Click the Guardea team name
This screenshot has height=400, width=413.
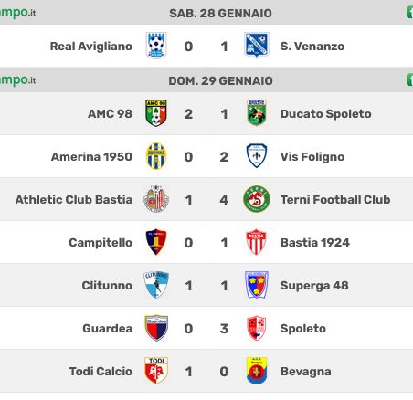coord(108,328)
